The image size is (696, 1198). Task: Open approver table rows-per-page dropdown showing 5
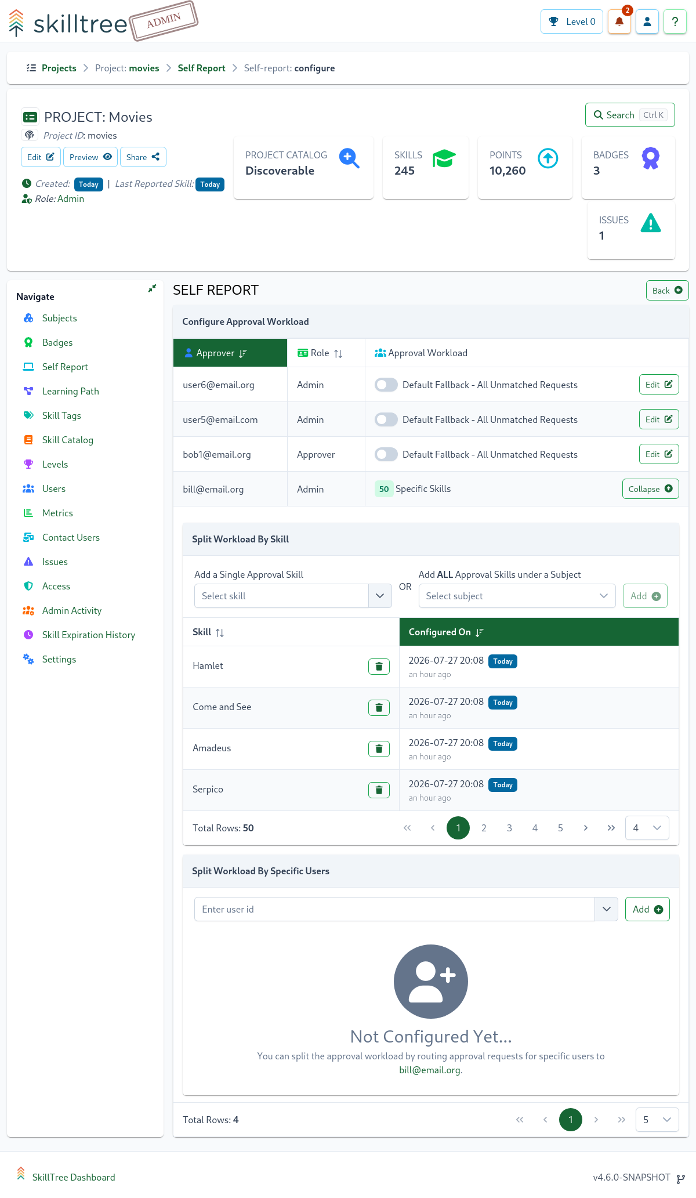pyautogui.click(x=657, y=1120)
